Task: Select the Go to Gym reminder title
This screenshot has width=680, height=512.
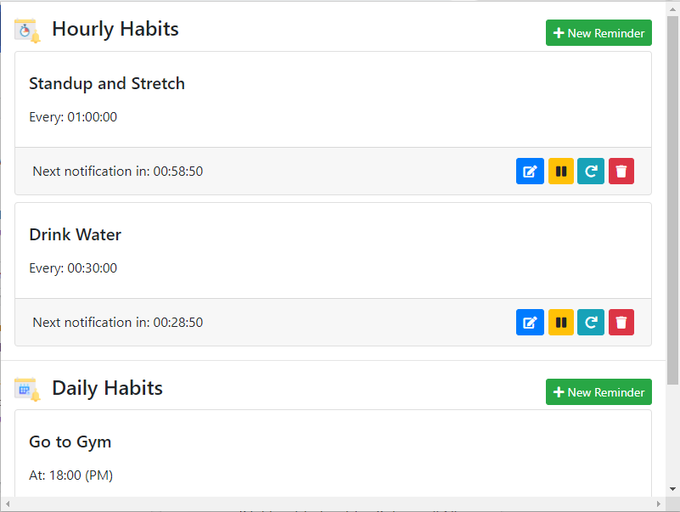Action: tap(70, 442)
